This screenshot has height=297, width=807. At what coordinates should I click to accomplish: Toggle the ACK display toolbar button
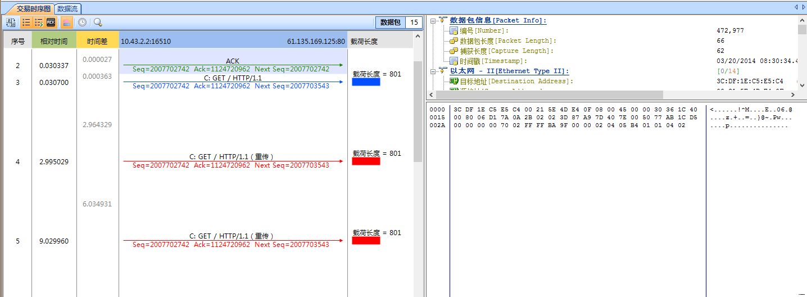click(51, 22)
